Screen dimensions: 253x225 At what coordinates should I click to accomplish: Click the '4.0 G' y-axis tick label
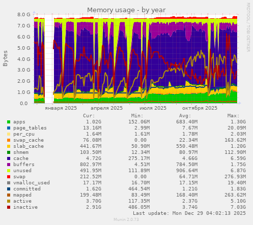click(x=24, y=59)
